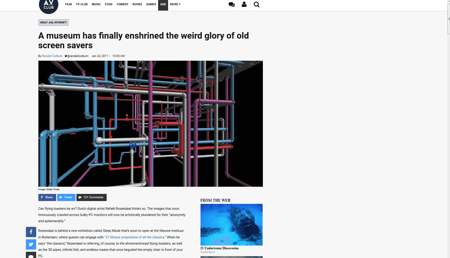Open the comments speech bubble icon in header

coord(231,5)
